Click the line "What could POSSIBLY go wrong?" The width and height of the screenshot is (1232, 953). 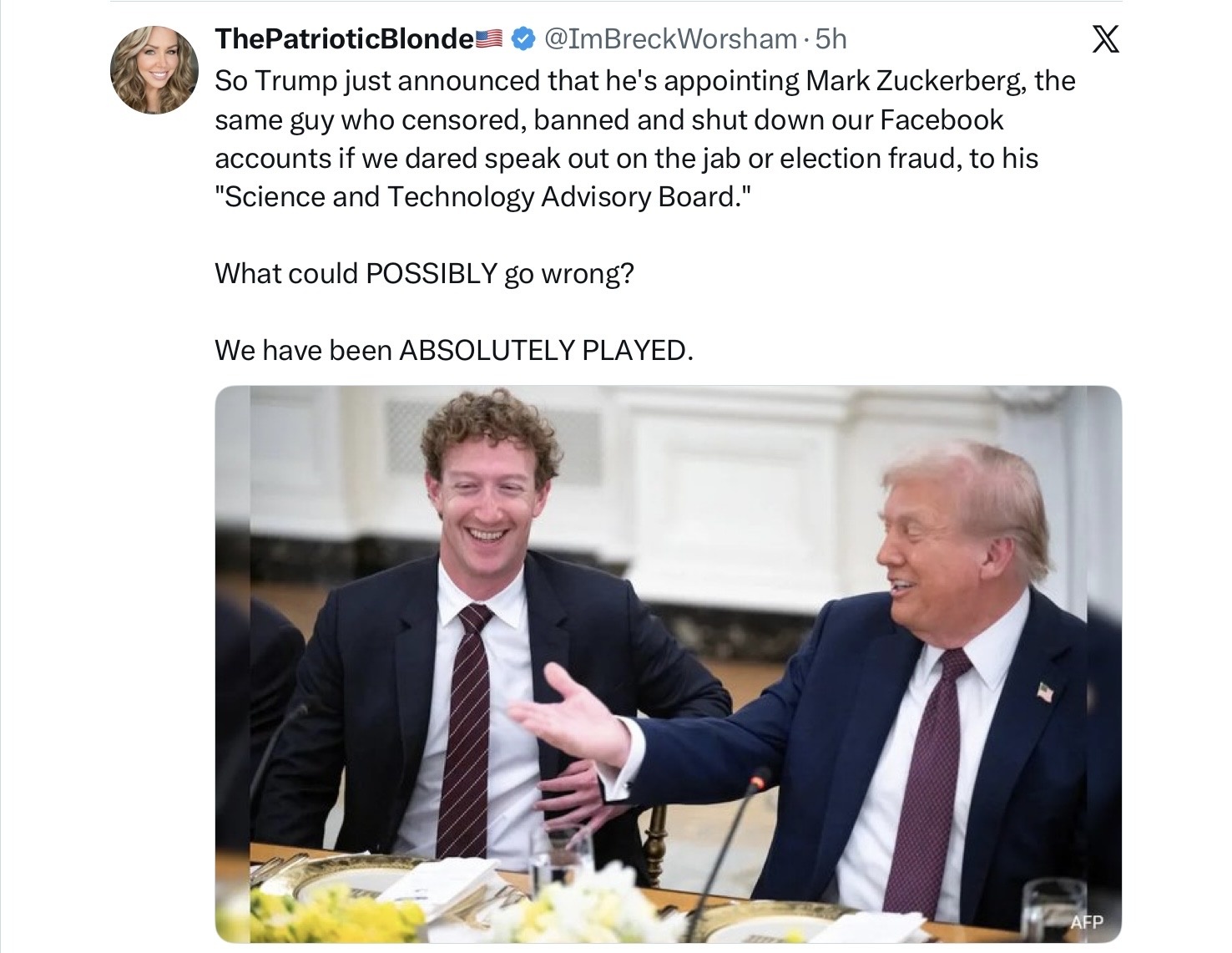424,273
